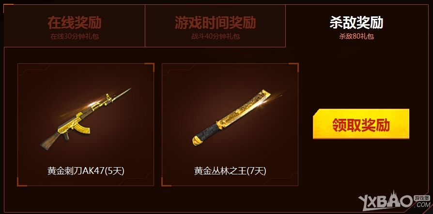Click the 游戏堡 badge beside the logo
The width and height of the screenshot is (433, 214).
tap(422, 198)
